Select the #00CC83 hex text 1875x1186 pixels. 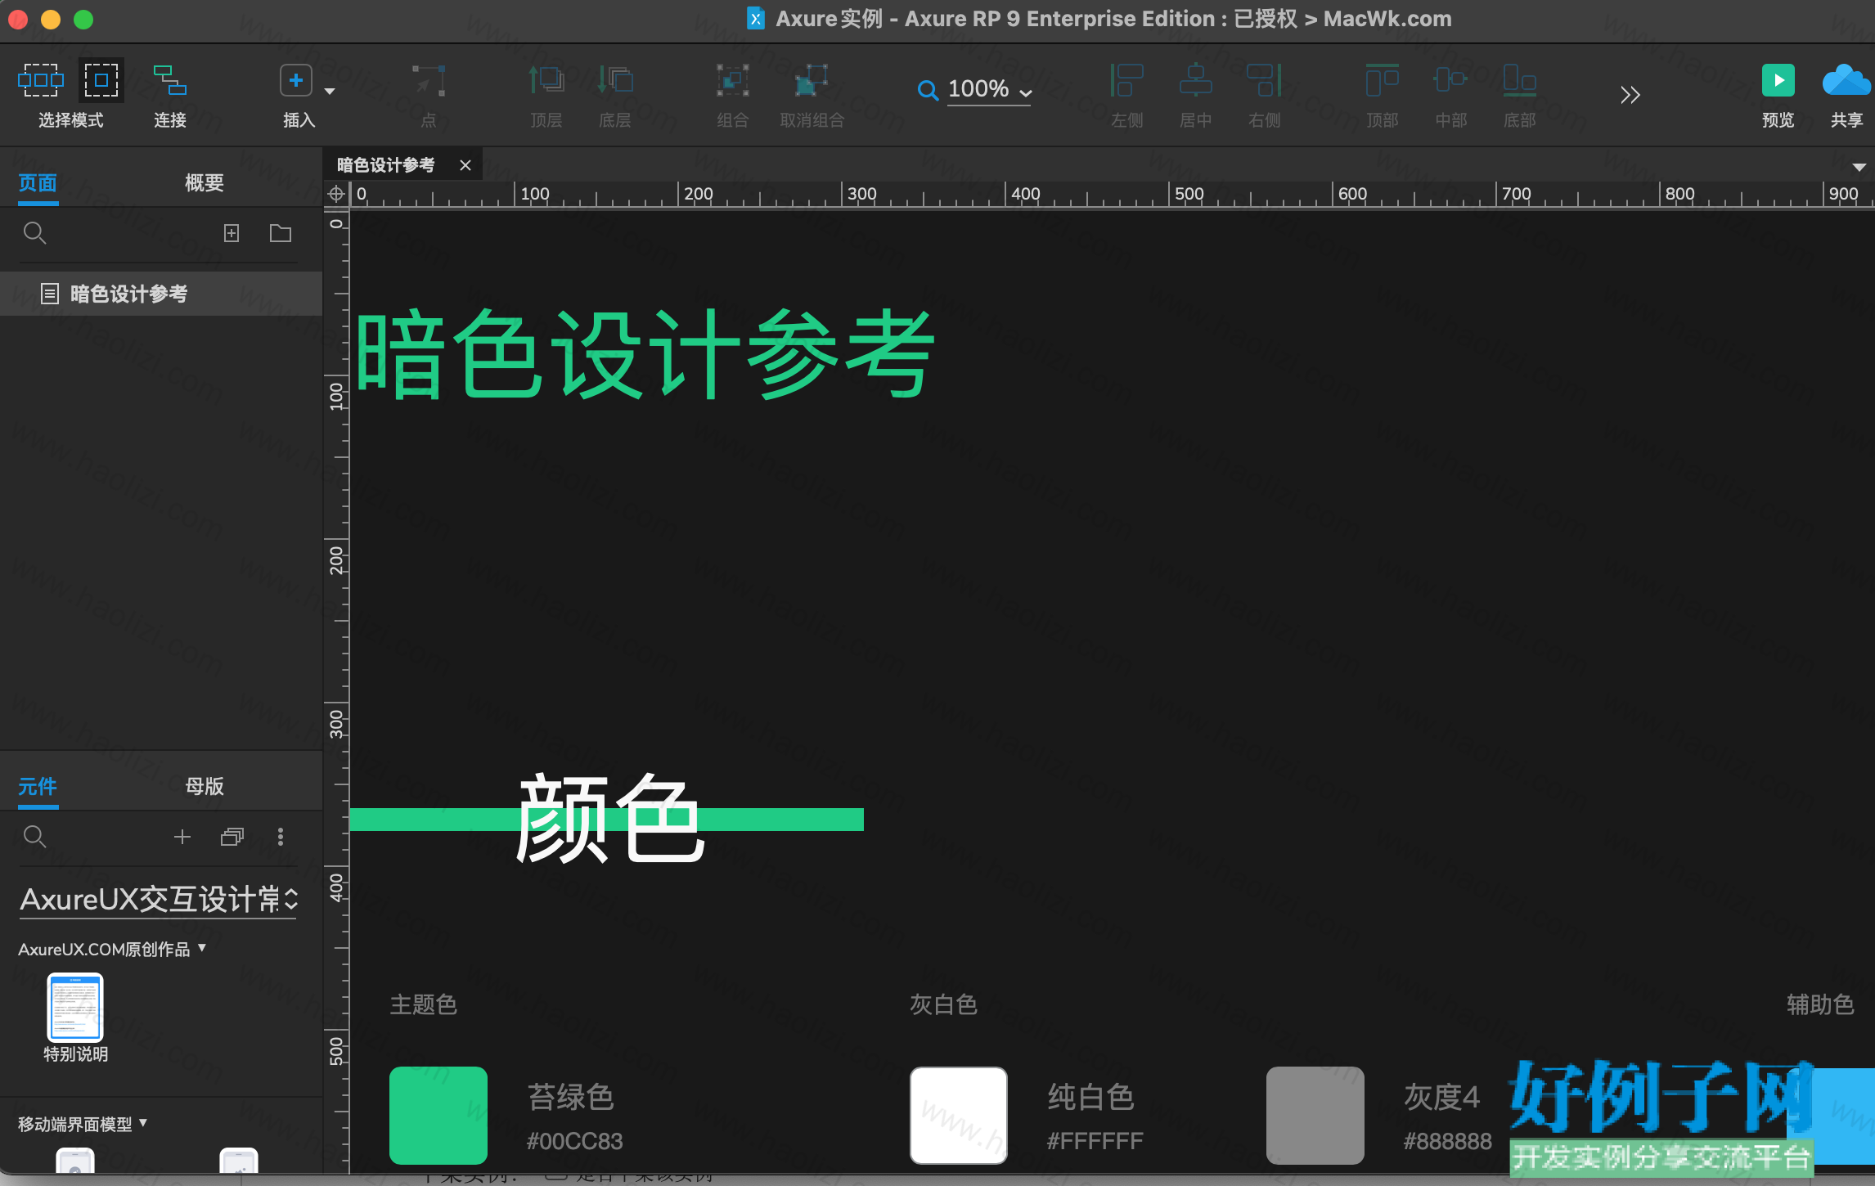pyautogui.click(x=575, y=1141)
